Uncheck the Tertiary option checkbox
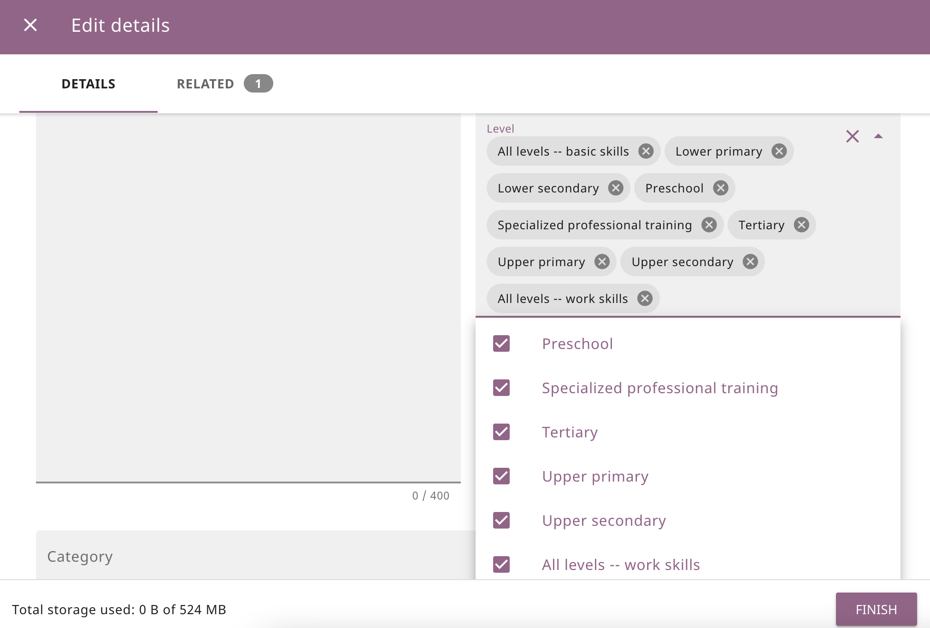Viewport: 930px width, 628px height. point(501,432)
